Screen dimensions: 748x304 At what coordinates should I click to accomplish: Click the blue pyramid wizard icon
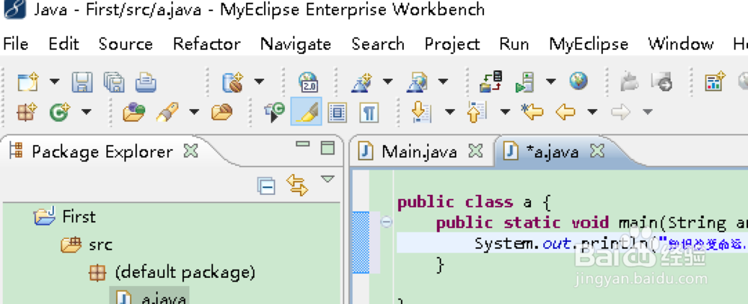[x=361, y=82]
